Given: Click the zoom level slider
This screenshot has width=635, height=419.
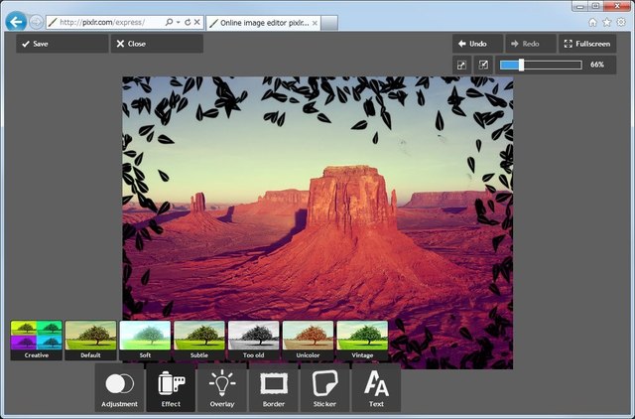Looking at the screenshot, I should [541, 65].
